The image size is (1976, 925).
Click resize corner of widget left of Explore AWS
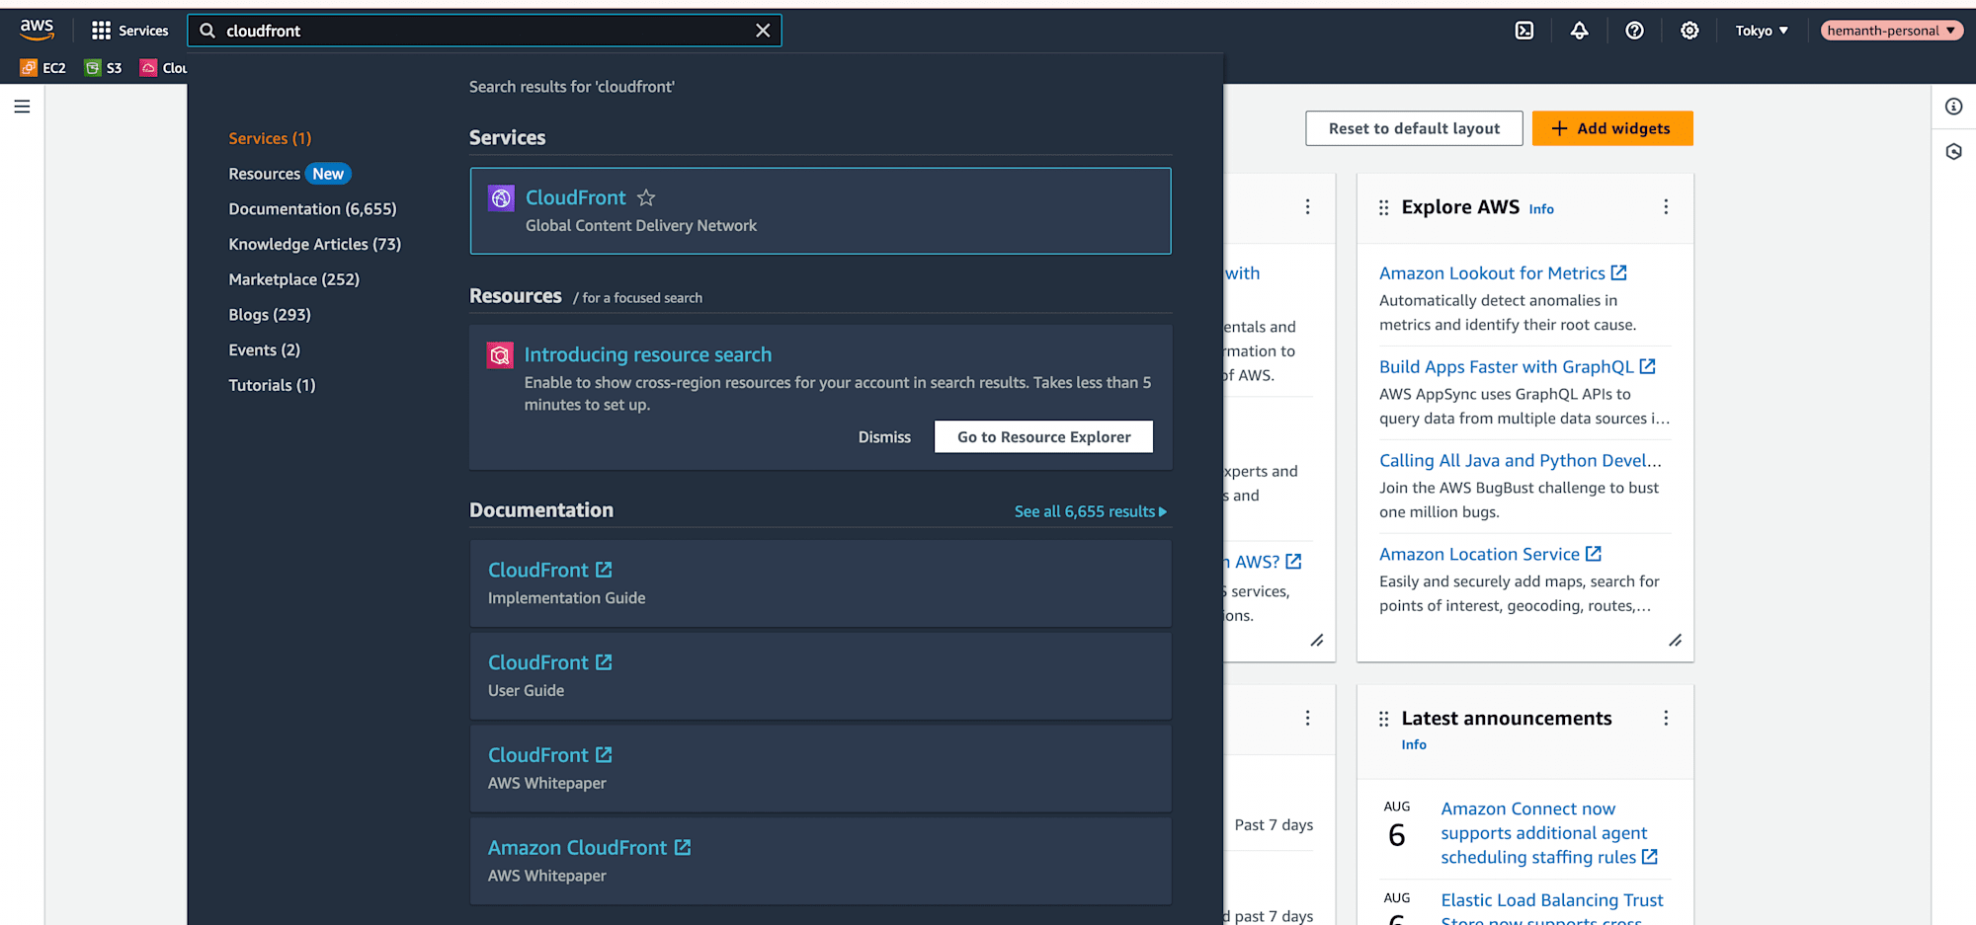click(x=1316, y=641)
